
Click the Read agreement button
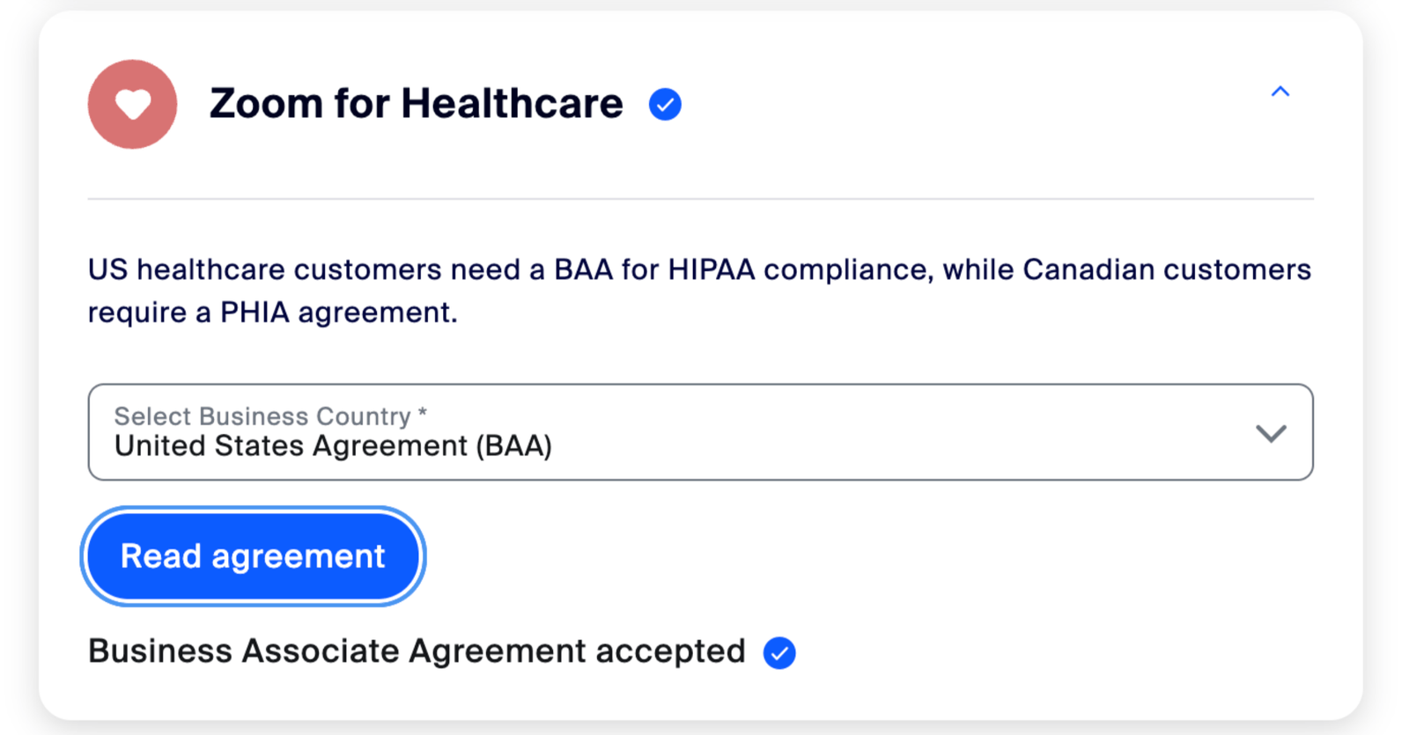[253, 556]
